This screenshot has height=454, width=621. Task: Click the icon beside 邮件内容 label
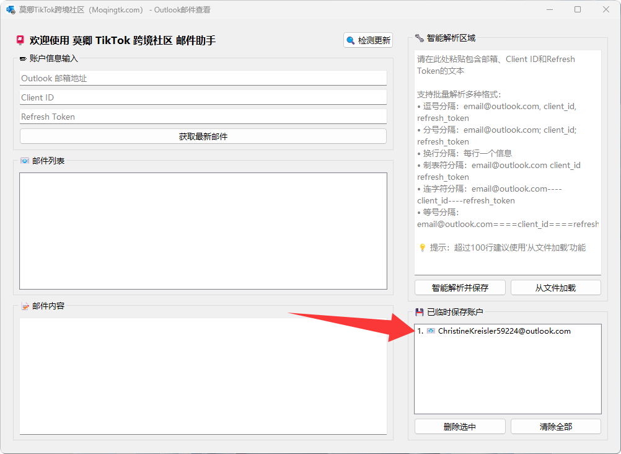24,306
